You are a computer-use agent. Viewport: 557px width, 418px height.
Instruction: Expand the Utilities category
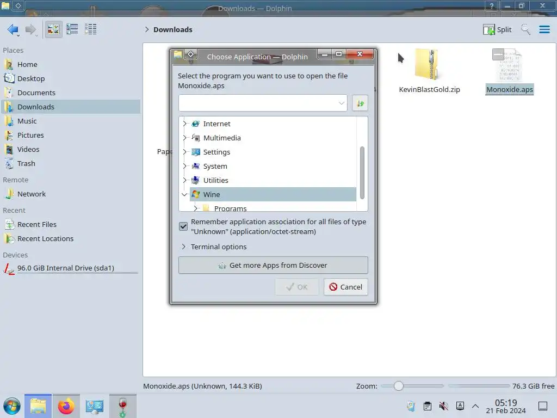coord(184,181)
